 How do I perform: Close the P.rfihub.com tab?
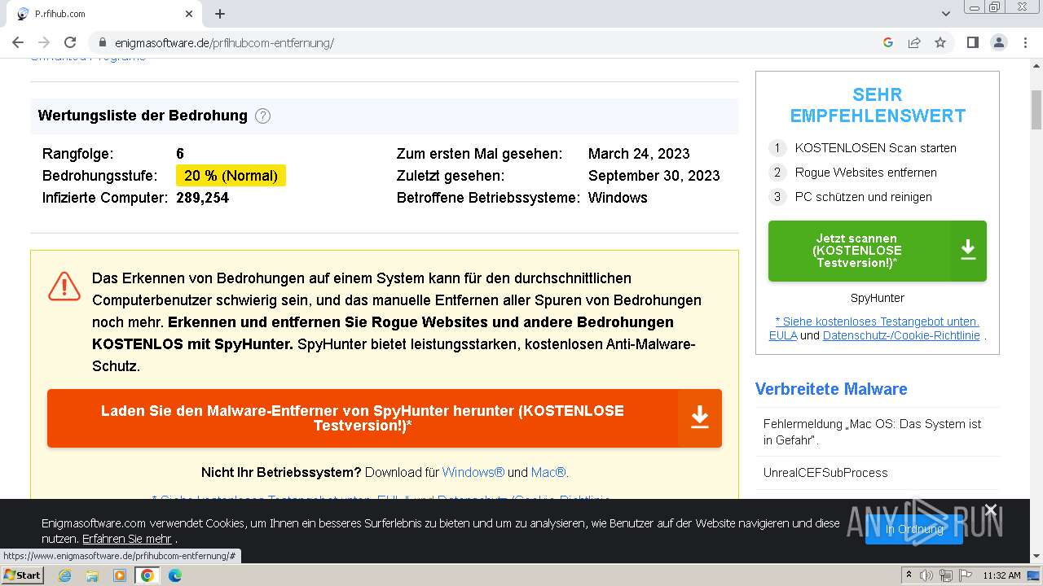click(x=189, y=14)
